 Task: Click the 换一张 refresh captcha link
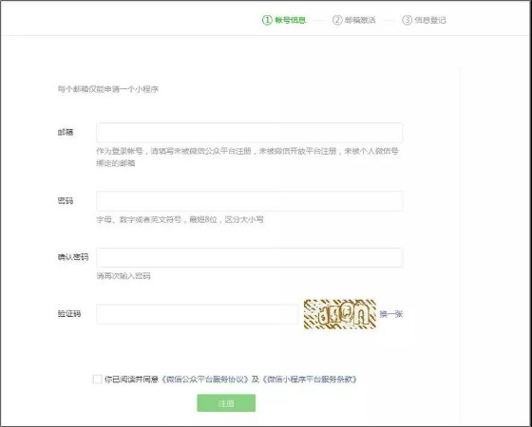[x=391, y=314]
